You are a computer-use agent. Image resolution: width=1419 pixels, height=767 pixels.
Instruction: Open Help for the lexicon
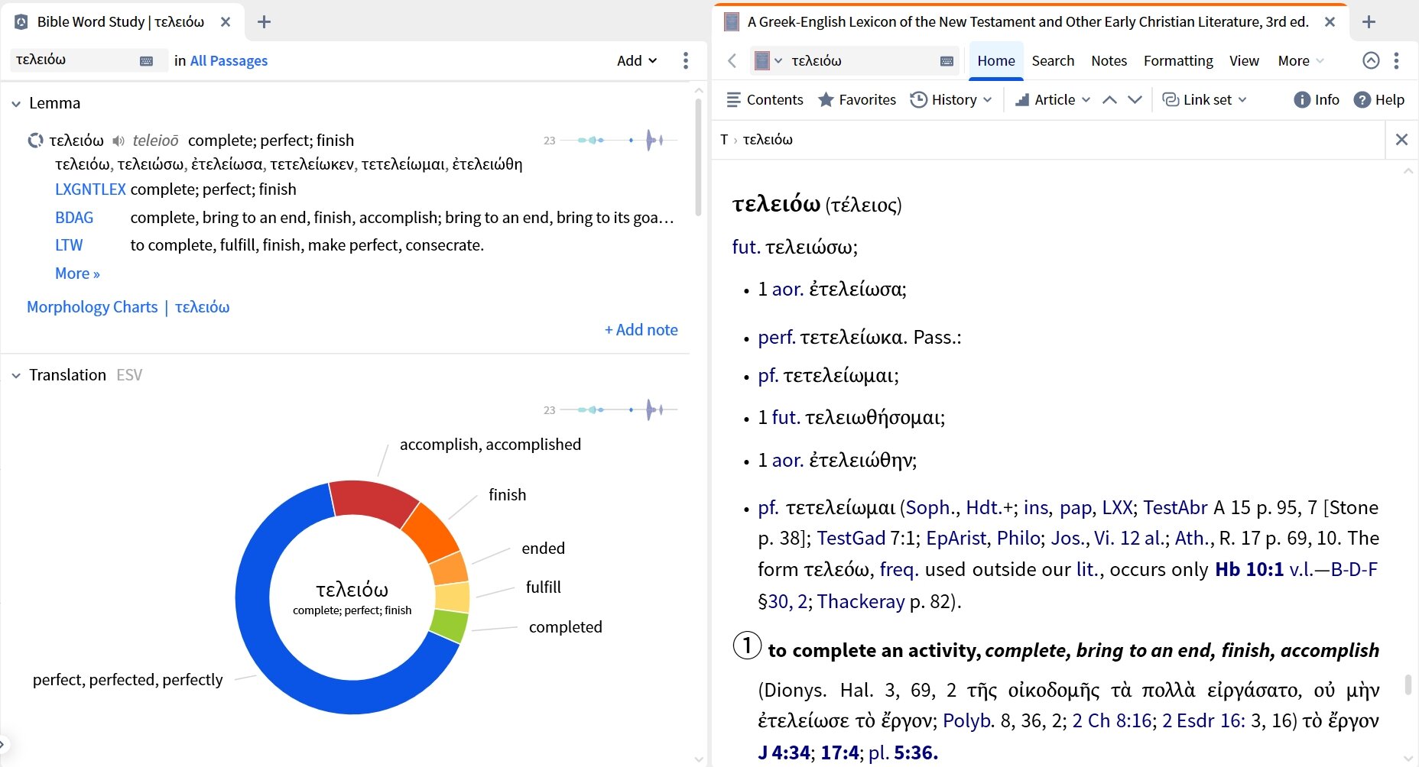click(x=1379, y=99)
